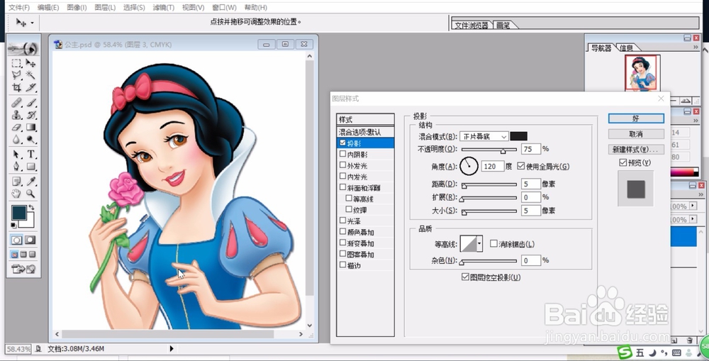Select the Move tool in toolbox
This screenshot has width=709, height=361.
[30, 63]
